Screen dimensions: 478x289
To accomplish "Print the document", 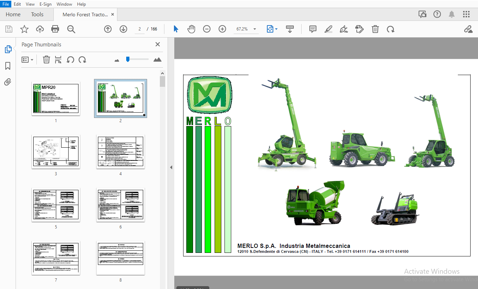I will coord(55,29).
